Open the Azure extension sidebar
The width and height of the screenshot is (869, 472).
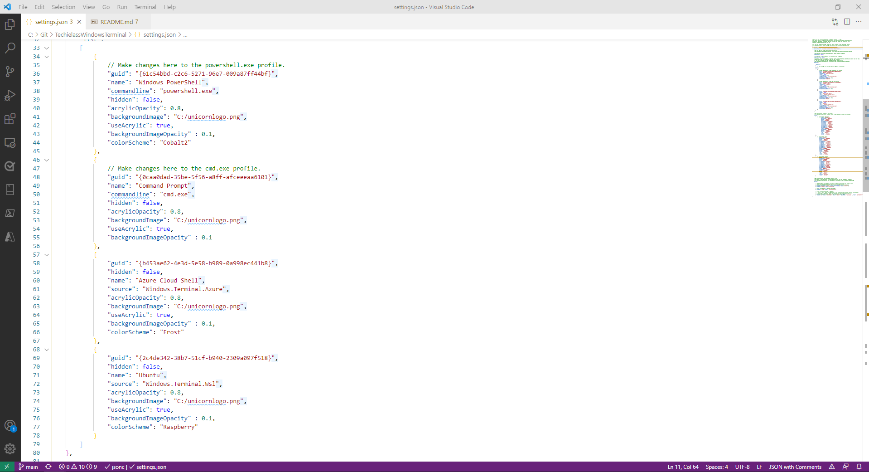10,237
